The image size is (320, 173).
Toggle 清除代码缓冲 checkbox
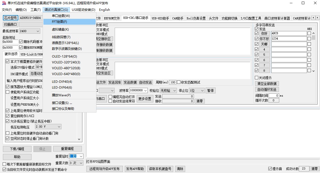pos(21,42)
